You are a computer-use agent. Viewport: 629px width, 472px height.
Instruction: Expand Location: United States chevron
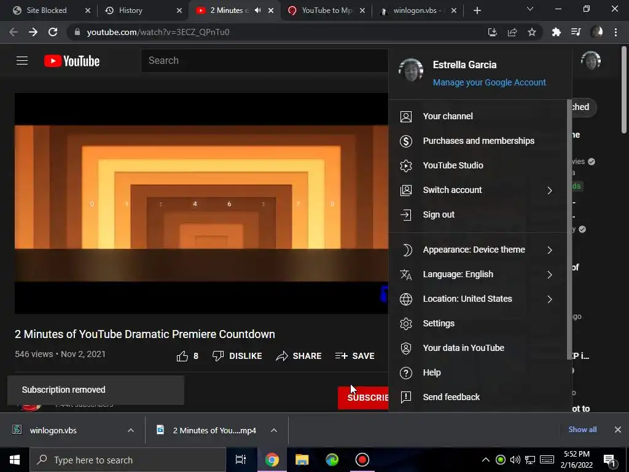[x=550, y=299]
